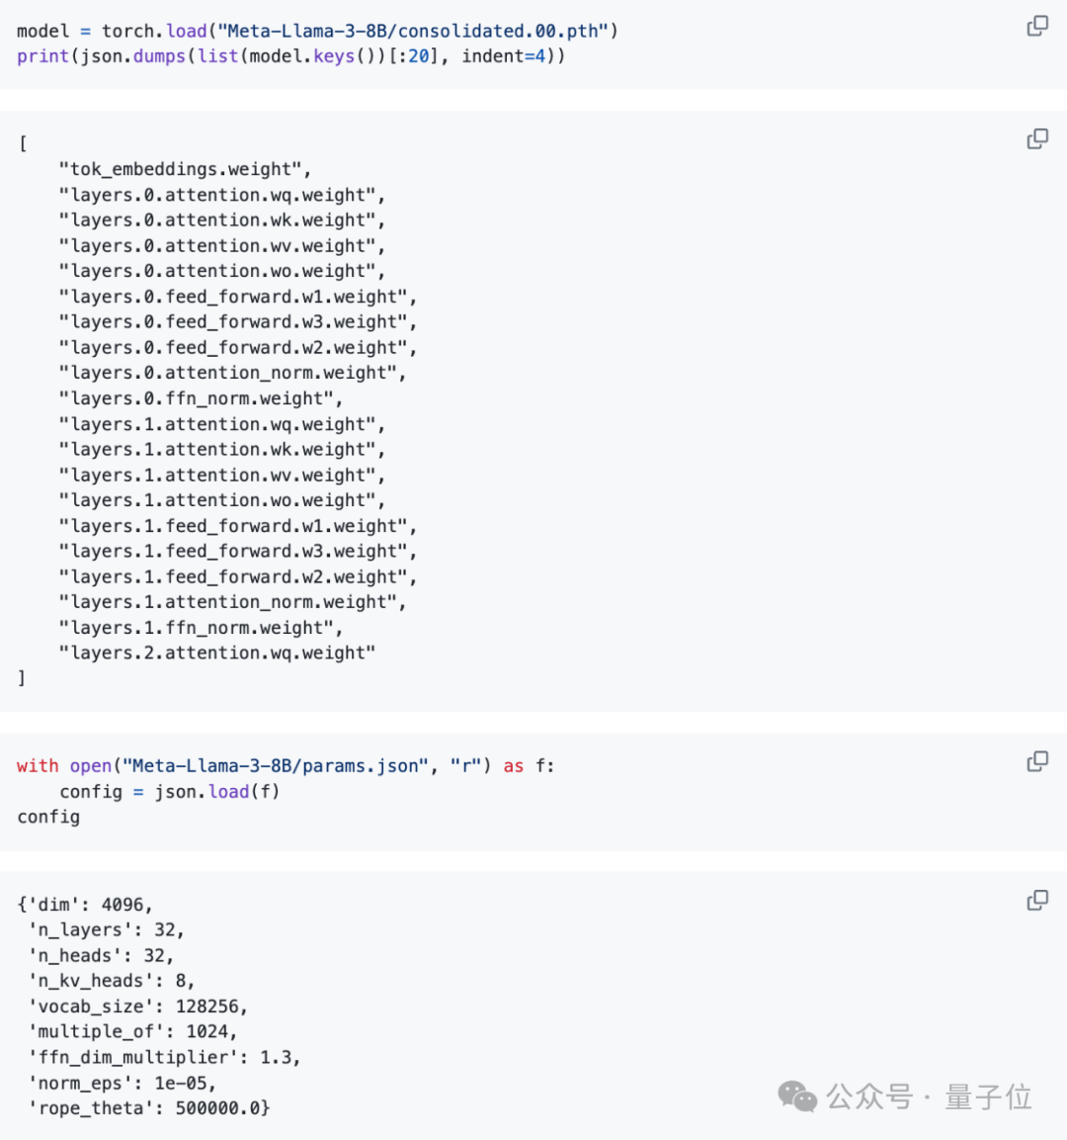1067x1140 pixels.
Task: Click the "tok_embeddings.weight" output line
Action: pos(185,169)
